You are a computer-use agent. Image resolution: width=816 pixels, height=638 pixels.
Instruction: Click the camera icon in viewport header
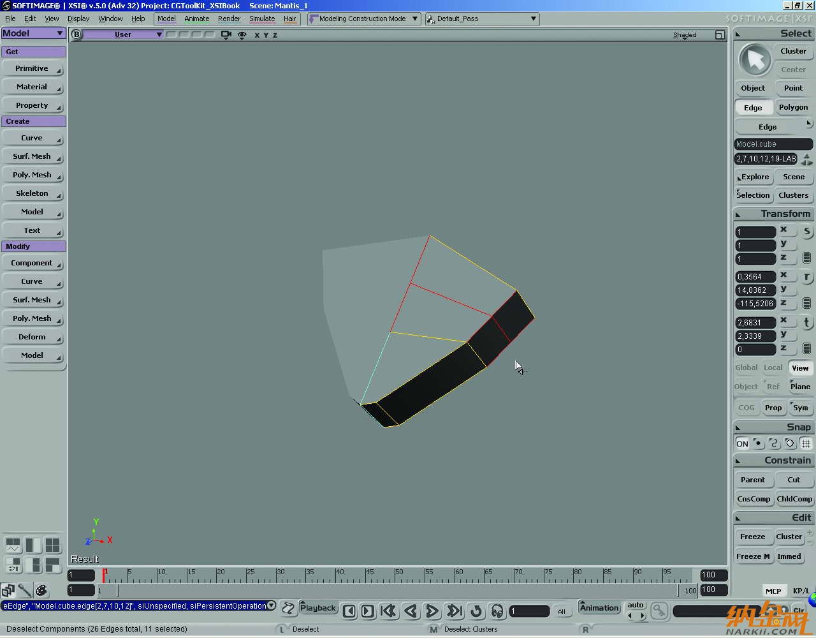coord(226,35)
